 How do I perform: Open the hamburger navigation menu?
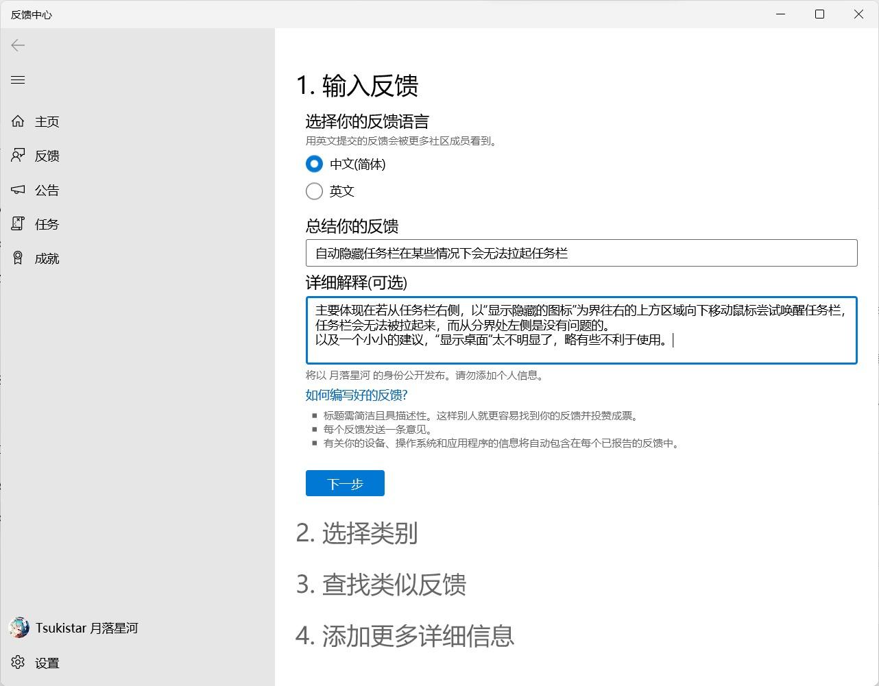click(18, 80)
